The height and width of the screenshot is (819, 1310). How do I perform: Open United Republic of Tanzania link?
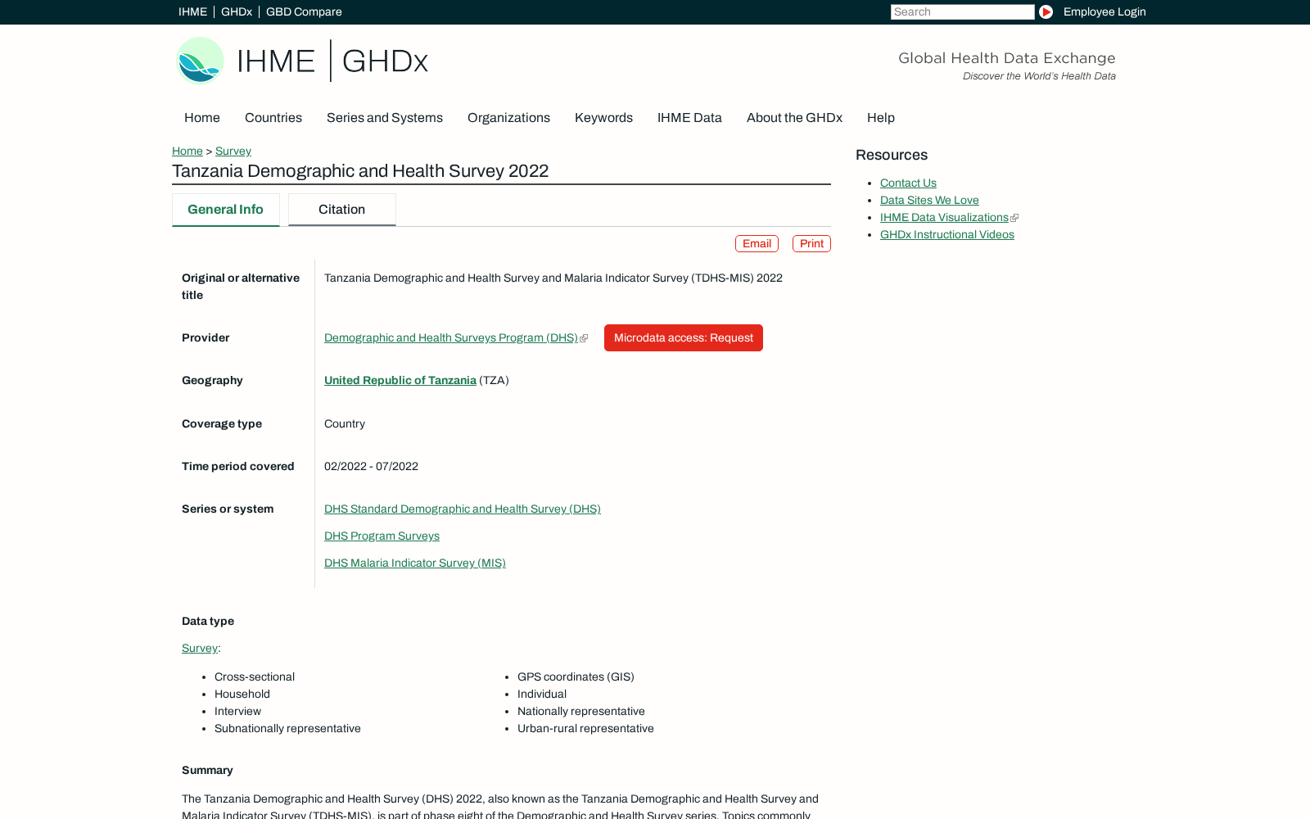tap(400, 380)
